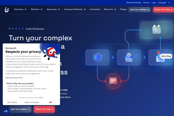Click the blue hexagon cube node icon
The width and height of the screenshot is (174, 116).
[97, 57]
